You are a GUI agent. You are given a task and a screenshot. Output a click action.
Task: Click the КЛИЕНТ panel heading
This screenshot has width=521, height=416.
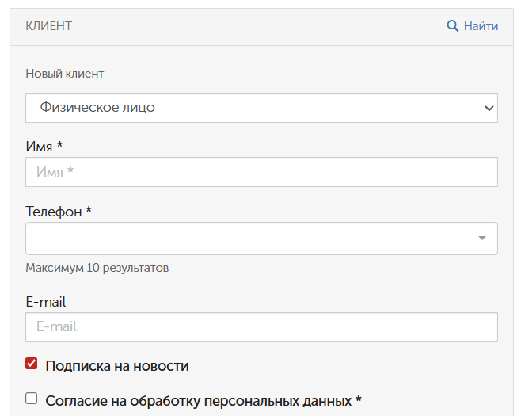[x=48, y=26]
